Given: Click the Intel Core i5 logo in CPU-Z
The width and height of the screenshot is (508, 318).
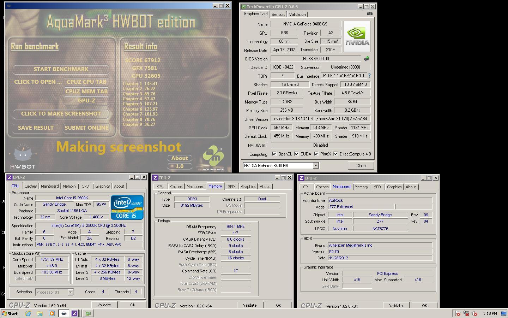Looking at the screenshot, I should click(127, 207).
